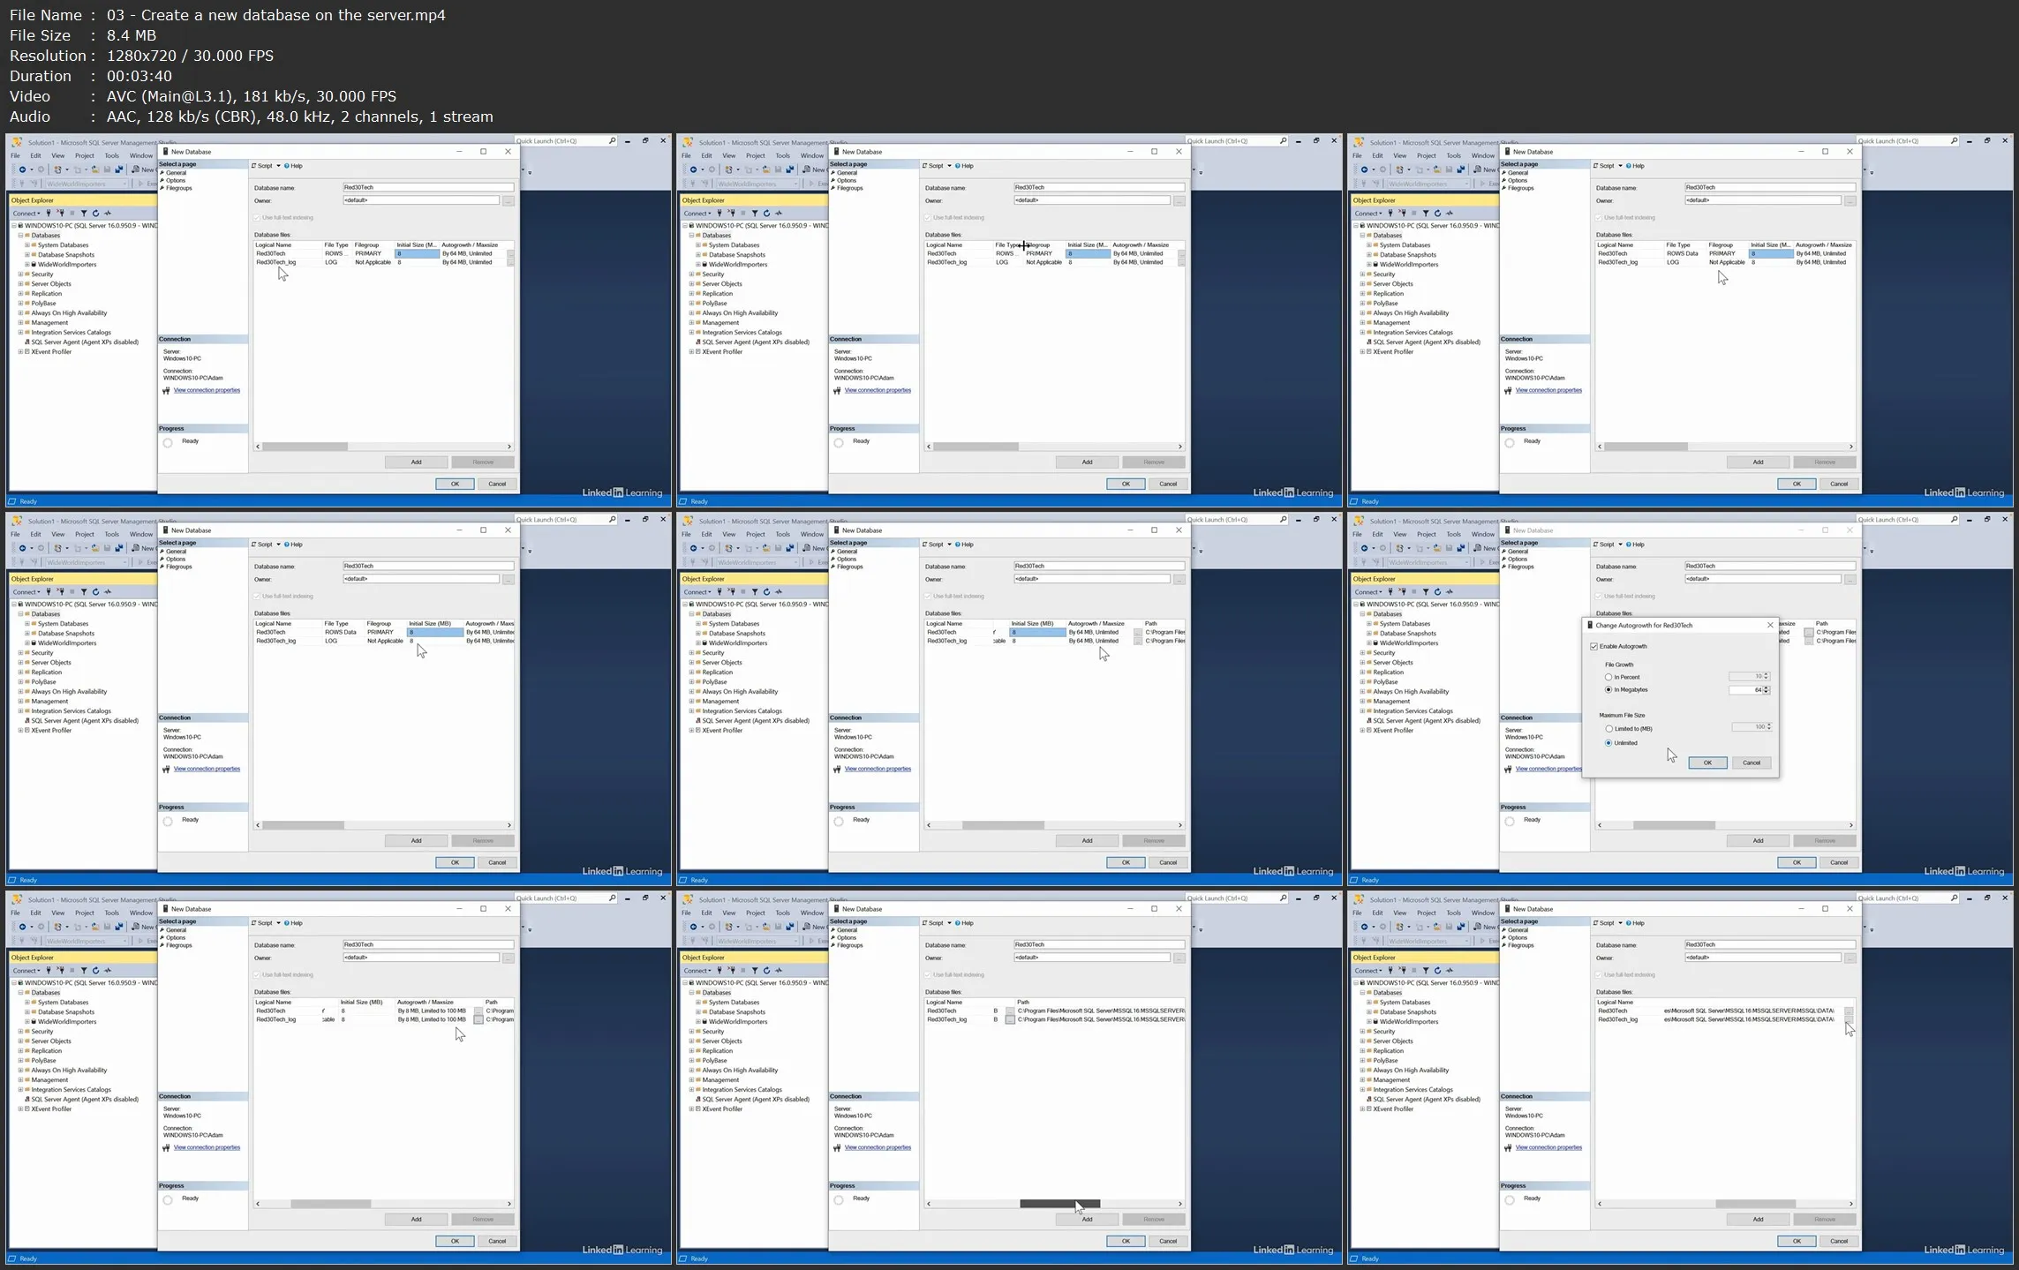The height and width of the screenshot is (1270, 2019).
Task: Select the Unlimited radio button
Action: [1608, 743]
